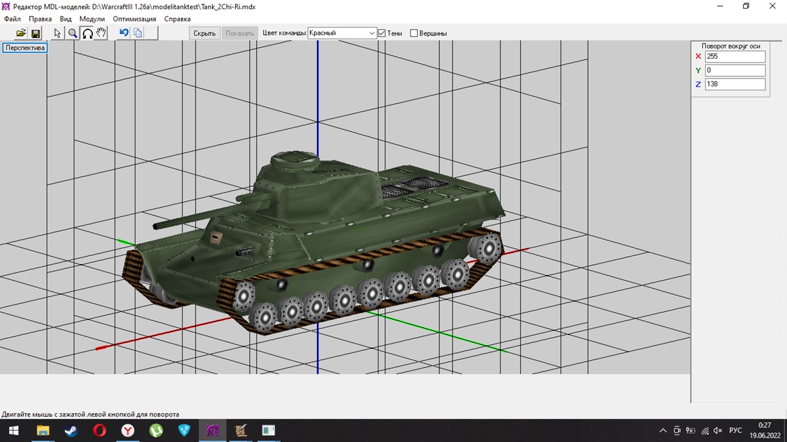Click the camera tray icon
Viewport: 787px width, 442px height.
pyautogui.click(x=677, y=431)
